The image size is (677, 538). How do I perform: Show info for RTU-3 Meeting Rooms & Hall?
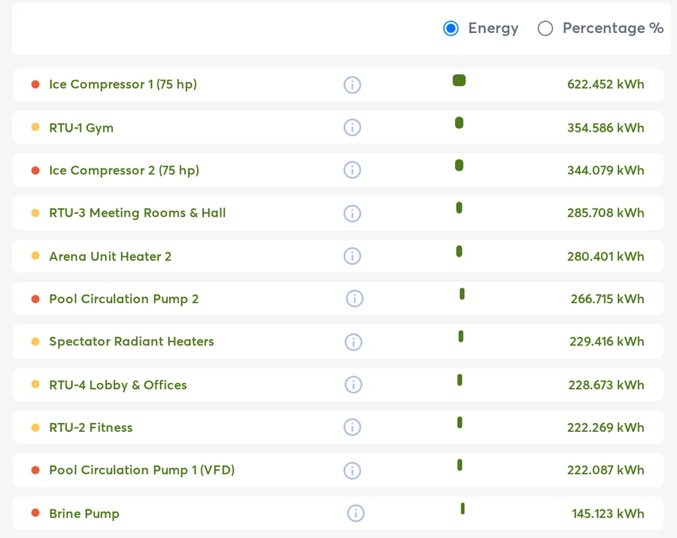pos(352,213)
